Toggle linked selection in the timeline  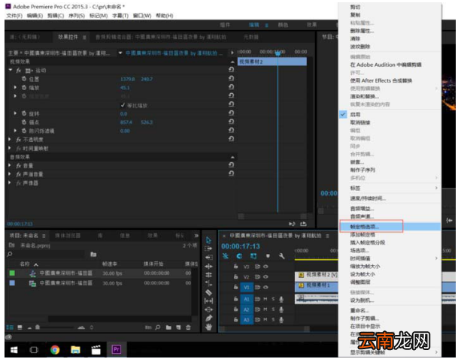tap(253, 256)
